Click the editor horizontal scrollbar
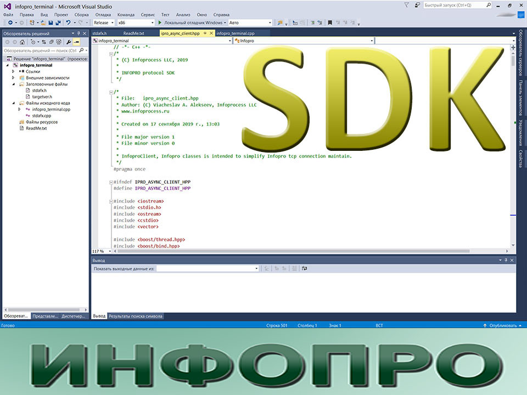 293,251
